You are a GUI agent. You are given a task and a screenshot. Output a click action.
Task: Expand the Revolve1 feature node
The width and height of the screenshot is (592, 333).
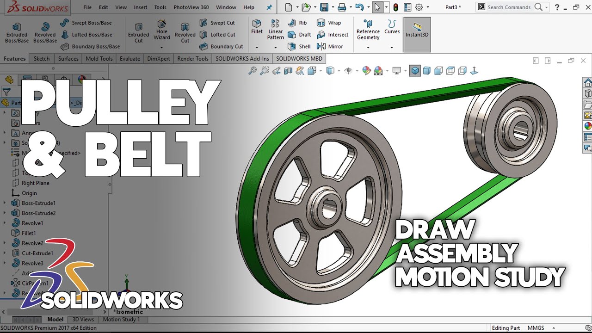pyautogui.click(x=5, y=223)
